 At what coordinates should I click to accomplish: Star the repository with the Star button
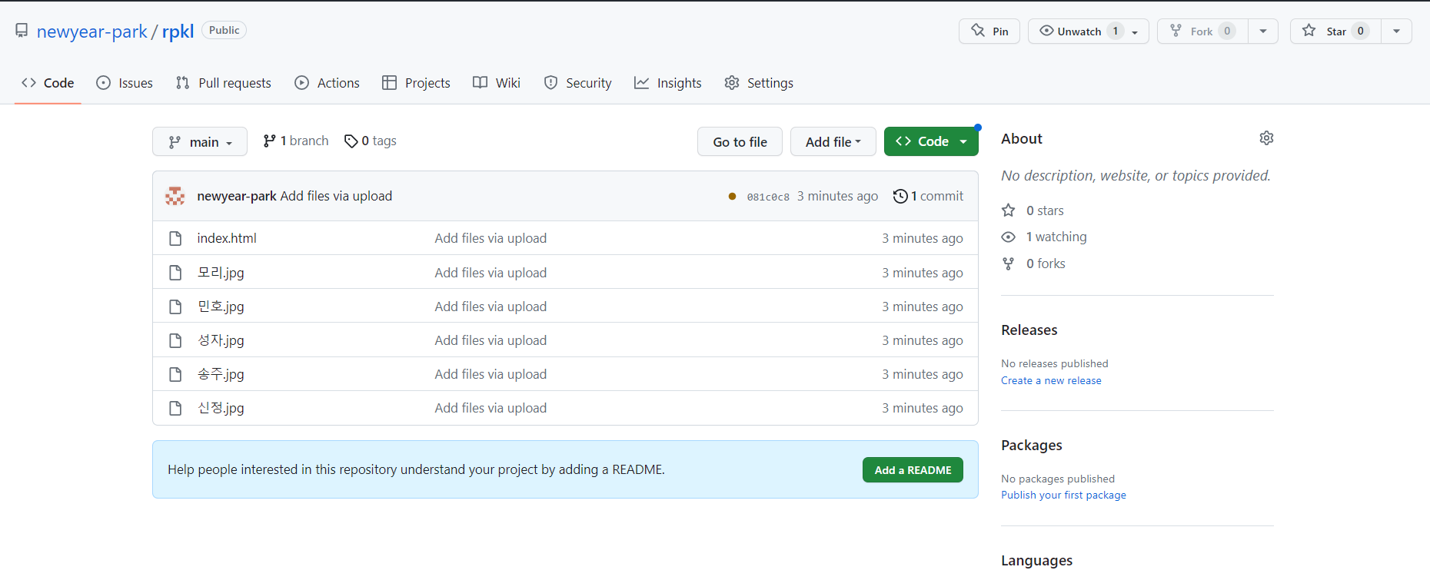coord(1336,31)
